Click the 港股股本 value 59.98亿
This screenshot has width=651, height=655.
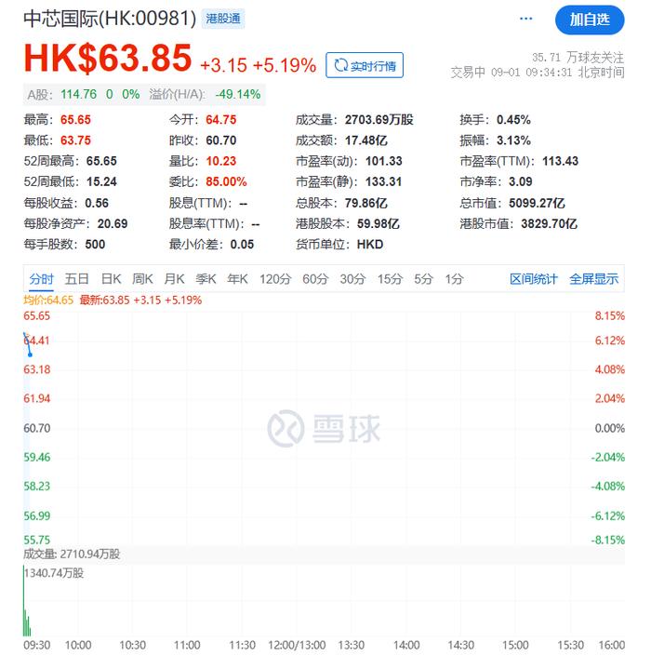coord(378,224)
